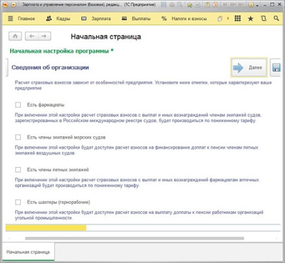
Task: Click the people icon beside Кадры
Action: coord(48,19)
